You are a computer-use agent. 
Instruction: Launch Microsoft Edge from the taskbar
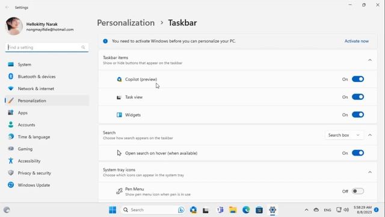click(246, 210)
